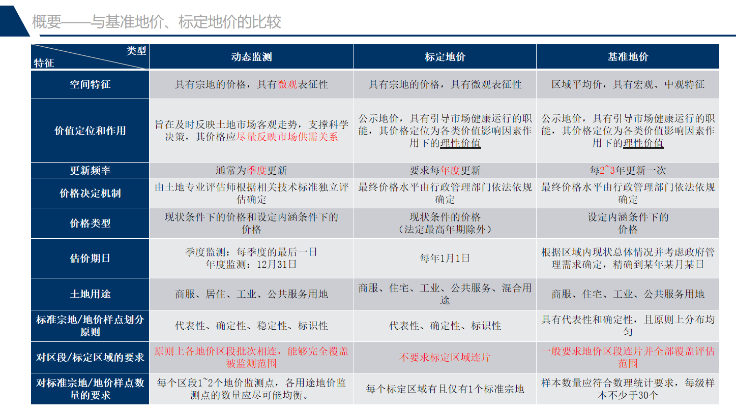The height and width of the screenshot is (413, 736).
Task: Click the cell reading 通常为季度更新
Action: [251, 170]
